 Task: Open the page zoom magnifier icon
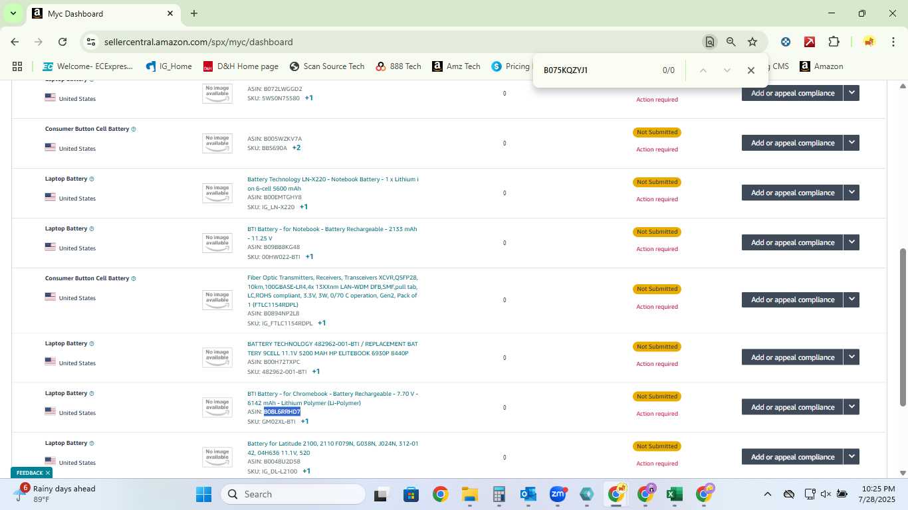(731, 42)
